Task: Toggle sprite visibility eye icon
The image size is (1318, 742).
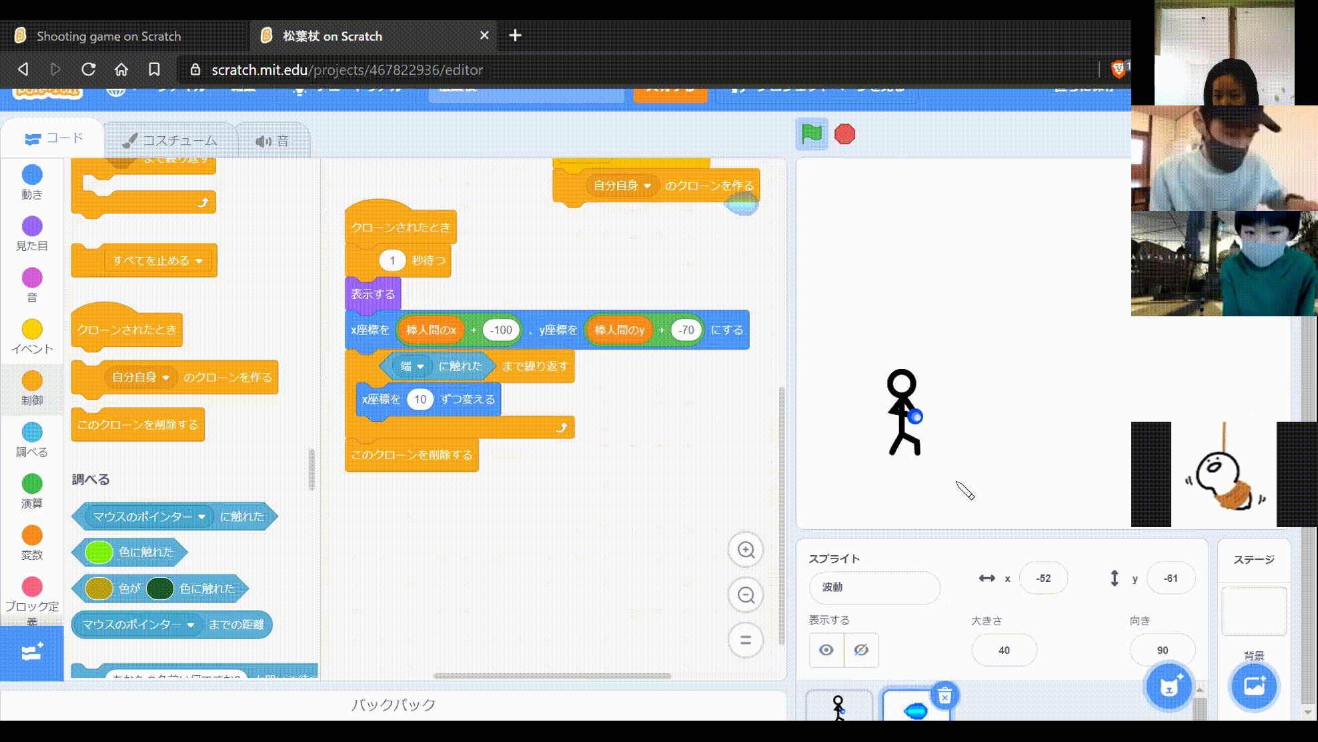Action: pos(826,650)
